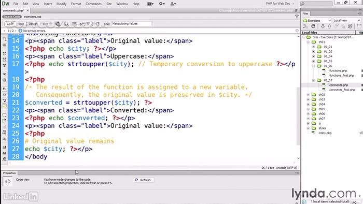The image size is (363, 204).
Task: Toggle word wrap in code view
Action: (x=4, y=100)
